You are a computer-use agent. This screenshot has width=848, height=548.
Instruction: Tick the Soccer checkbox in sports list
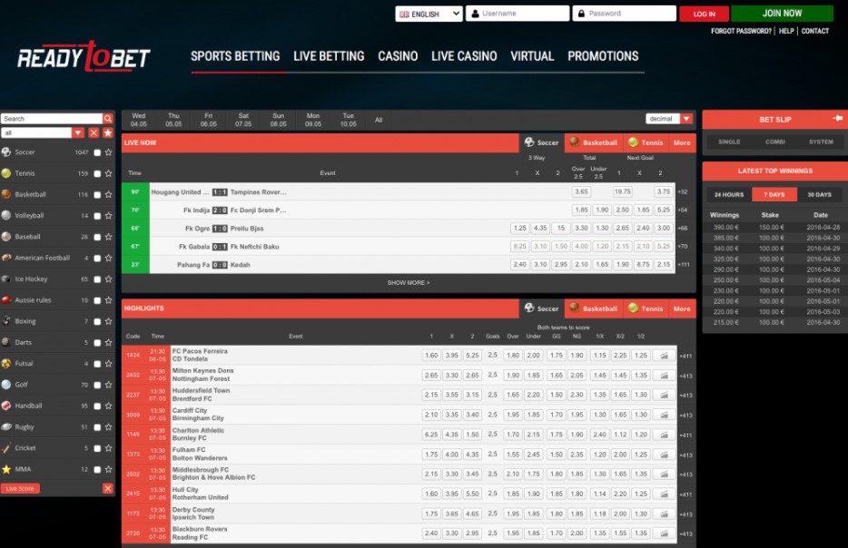97,153
